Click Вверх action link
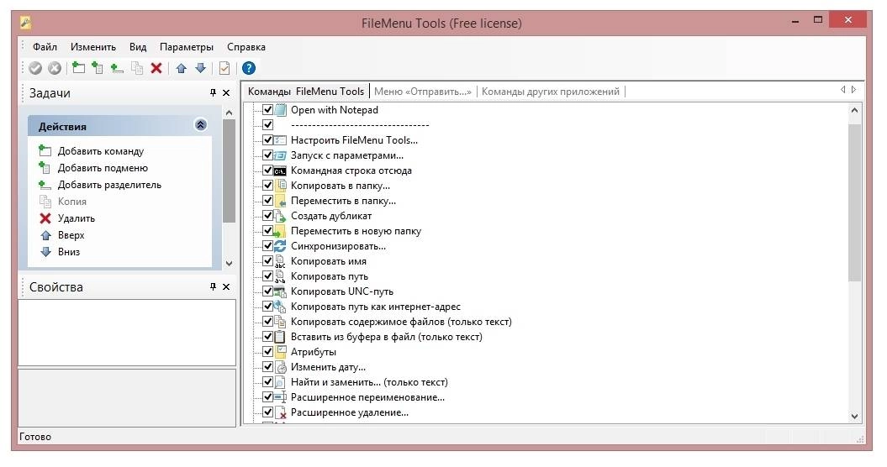 71,235
